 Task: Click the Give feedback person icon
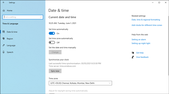(133, 57)
